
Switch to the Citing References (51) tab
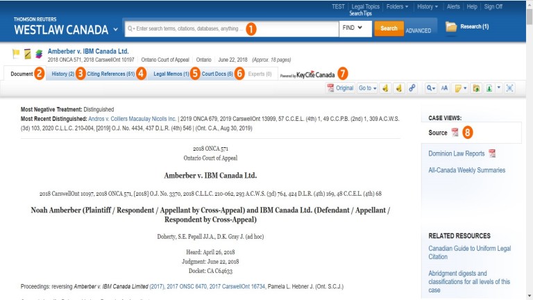[x=111, y=74]
